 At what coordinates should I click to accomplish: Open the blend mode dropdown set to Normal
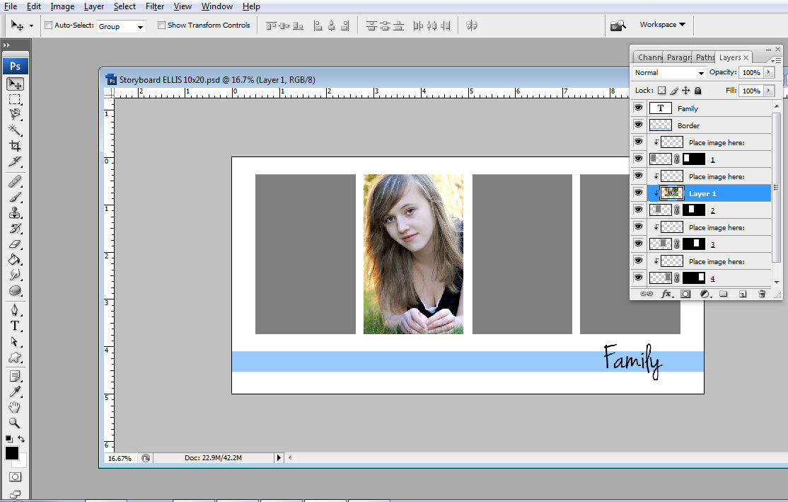point(668,72)
